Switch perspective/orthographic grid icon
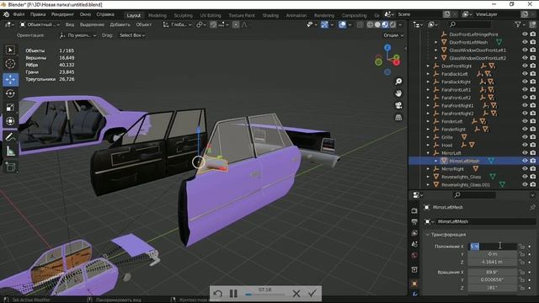Image resolution: width=539 pixels, height=303 pixels. pyautogui.click(x=398, y=118)
